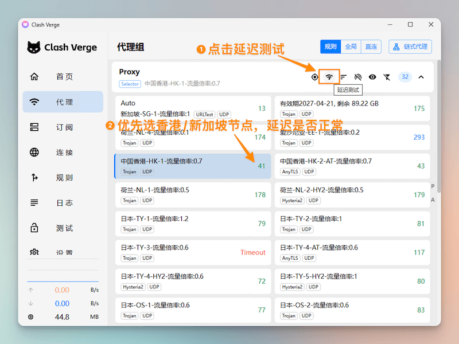Switch to 规则 rule mode
Image resolution: width=459 pixels, height=344 pixels.
pyautogui.click(x=330, y=46)
